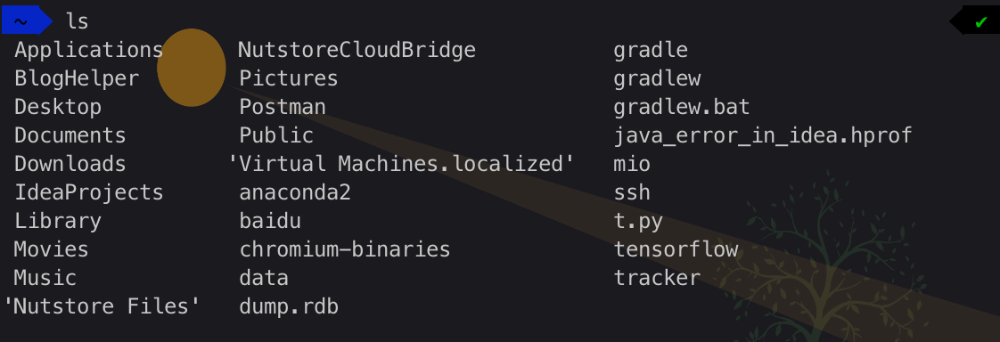Image resolution: width=1000 pixels, height=342 pixels.
Task: Click the anaconda2 directory name
Action: [295, 192]
